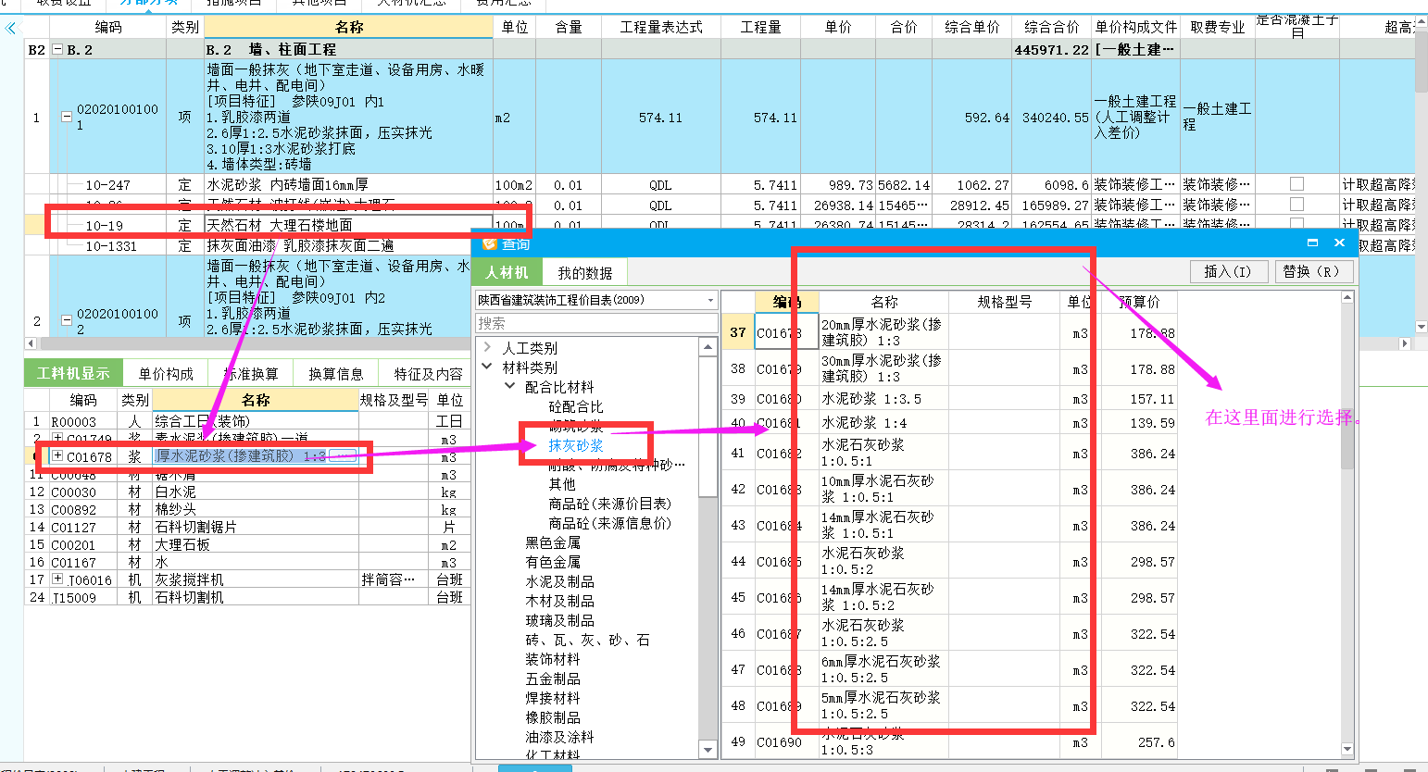This screenshot has height=772, width=1428.
Task: Select result row 水泥砂浆 1:3.5
Action: coord(949,399)
